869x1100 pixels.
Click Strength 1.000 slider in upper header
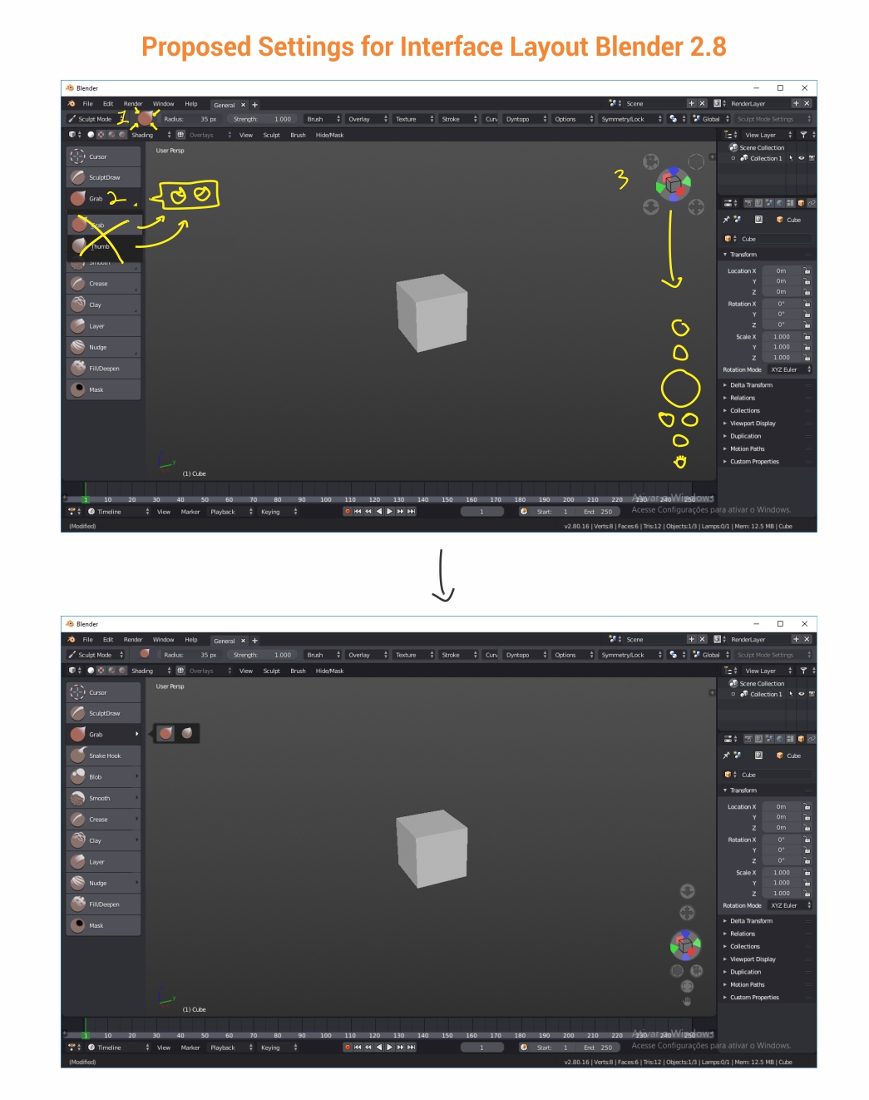[x=263, y=119]
